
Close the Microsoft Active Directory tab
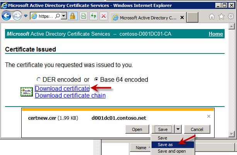182,17
